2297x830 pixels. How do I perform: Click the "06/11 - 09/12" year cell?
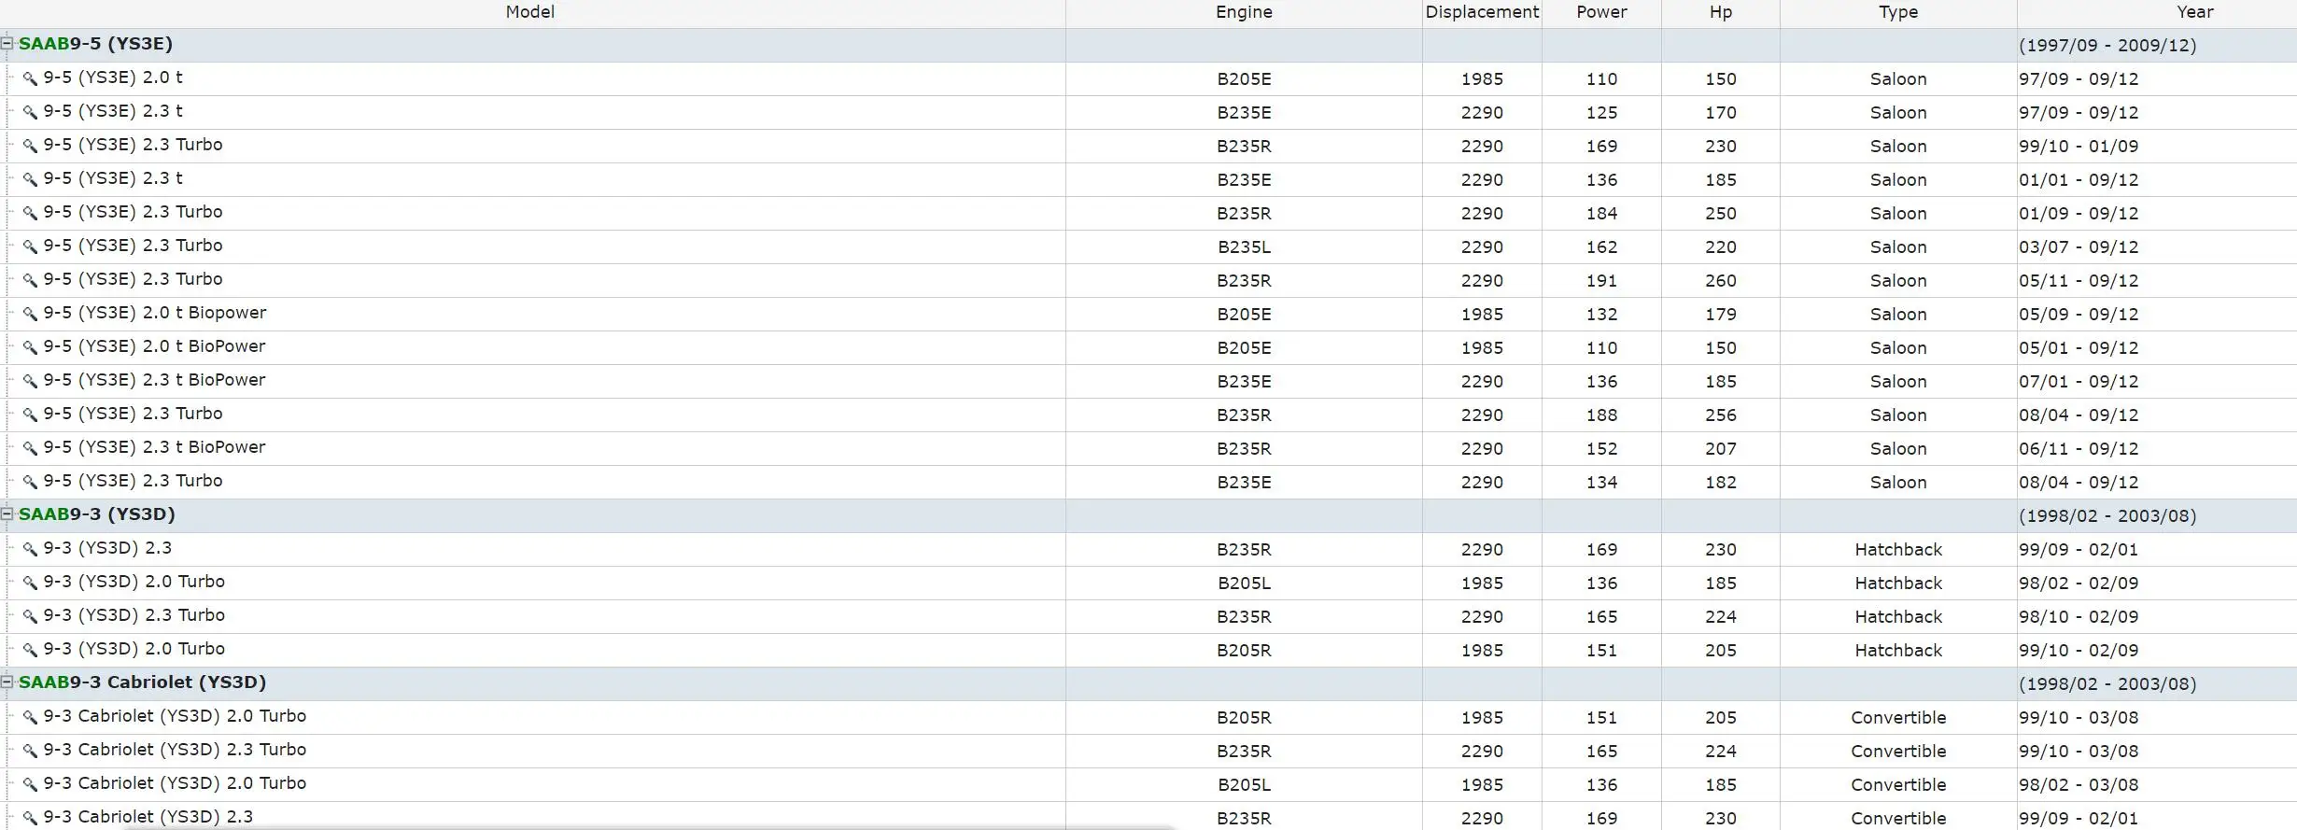pyautogui.click(x=2079, y=449)
